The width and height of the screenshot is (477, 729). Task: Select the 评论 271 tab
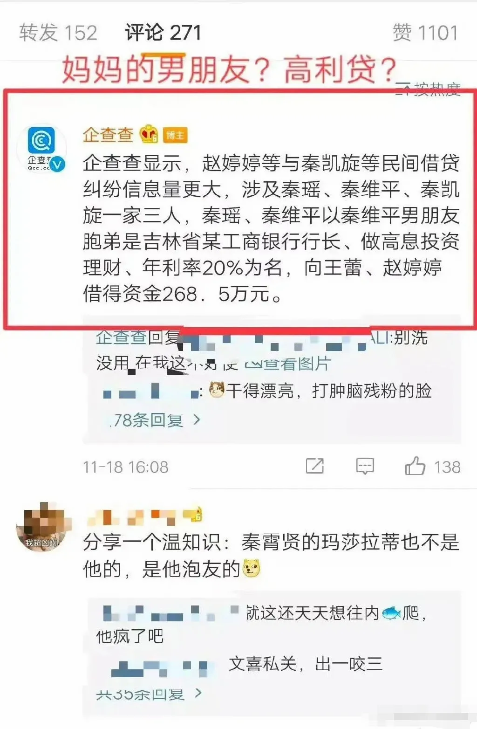pyautogui.click(x=163, y=33)
